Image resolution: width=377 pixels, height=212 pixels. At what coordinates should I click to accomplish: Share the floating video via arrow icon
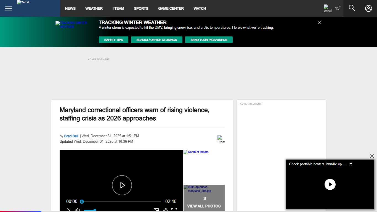click(351, 164)
